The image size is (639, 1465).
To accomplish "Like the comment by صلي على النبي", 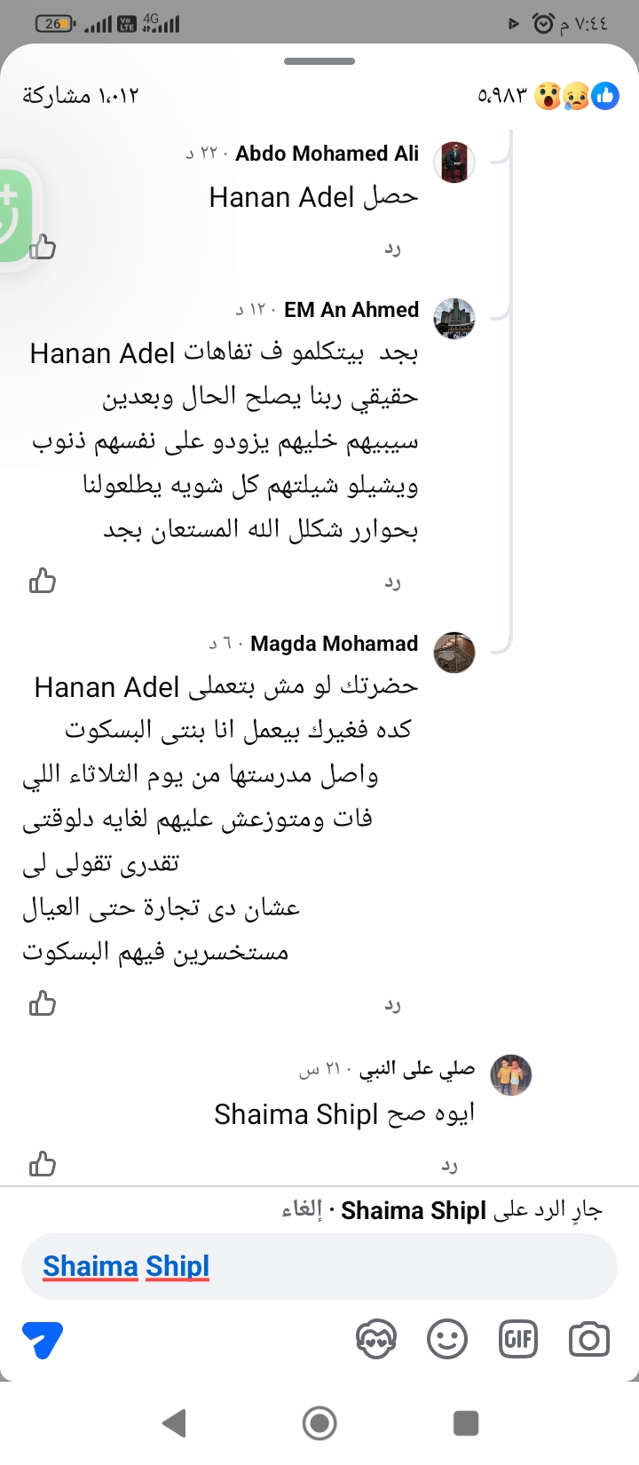I will tap(43, 1164).
